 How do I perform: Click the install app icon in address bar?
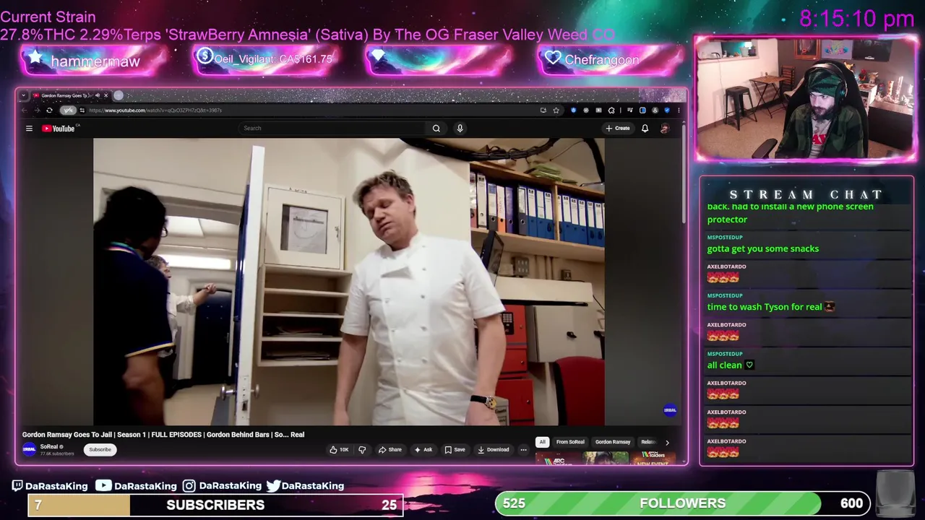(x=543, y=110)
